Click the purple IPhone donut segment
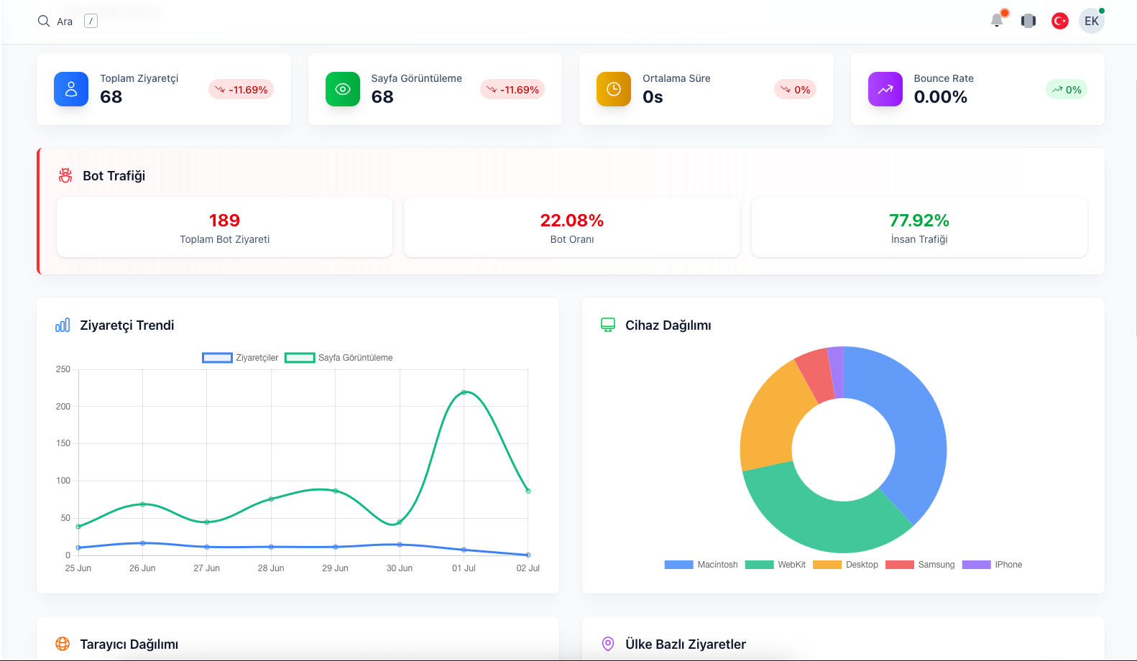The width and height of the screenshot is (1137, 661). point(837,372)
